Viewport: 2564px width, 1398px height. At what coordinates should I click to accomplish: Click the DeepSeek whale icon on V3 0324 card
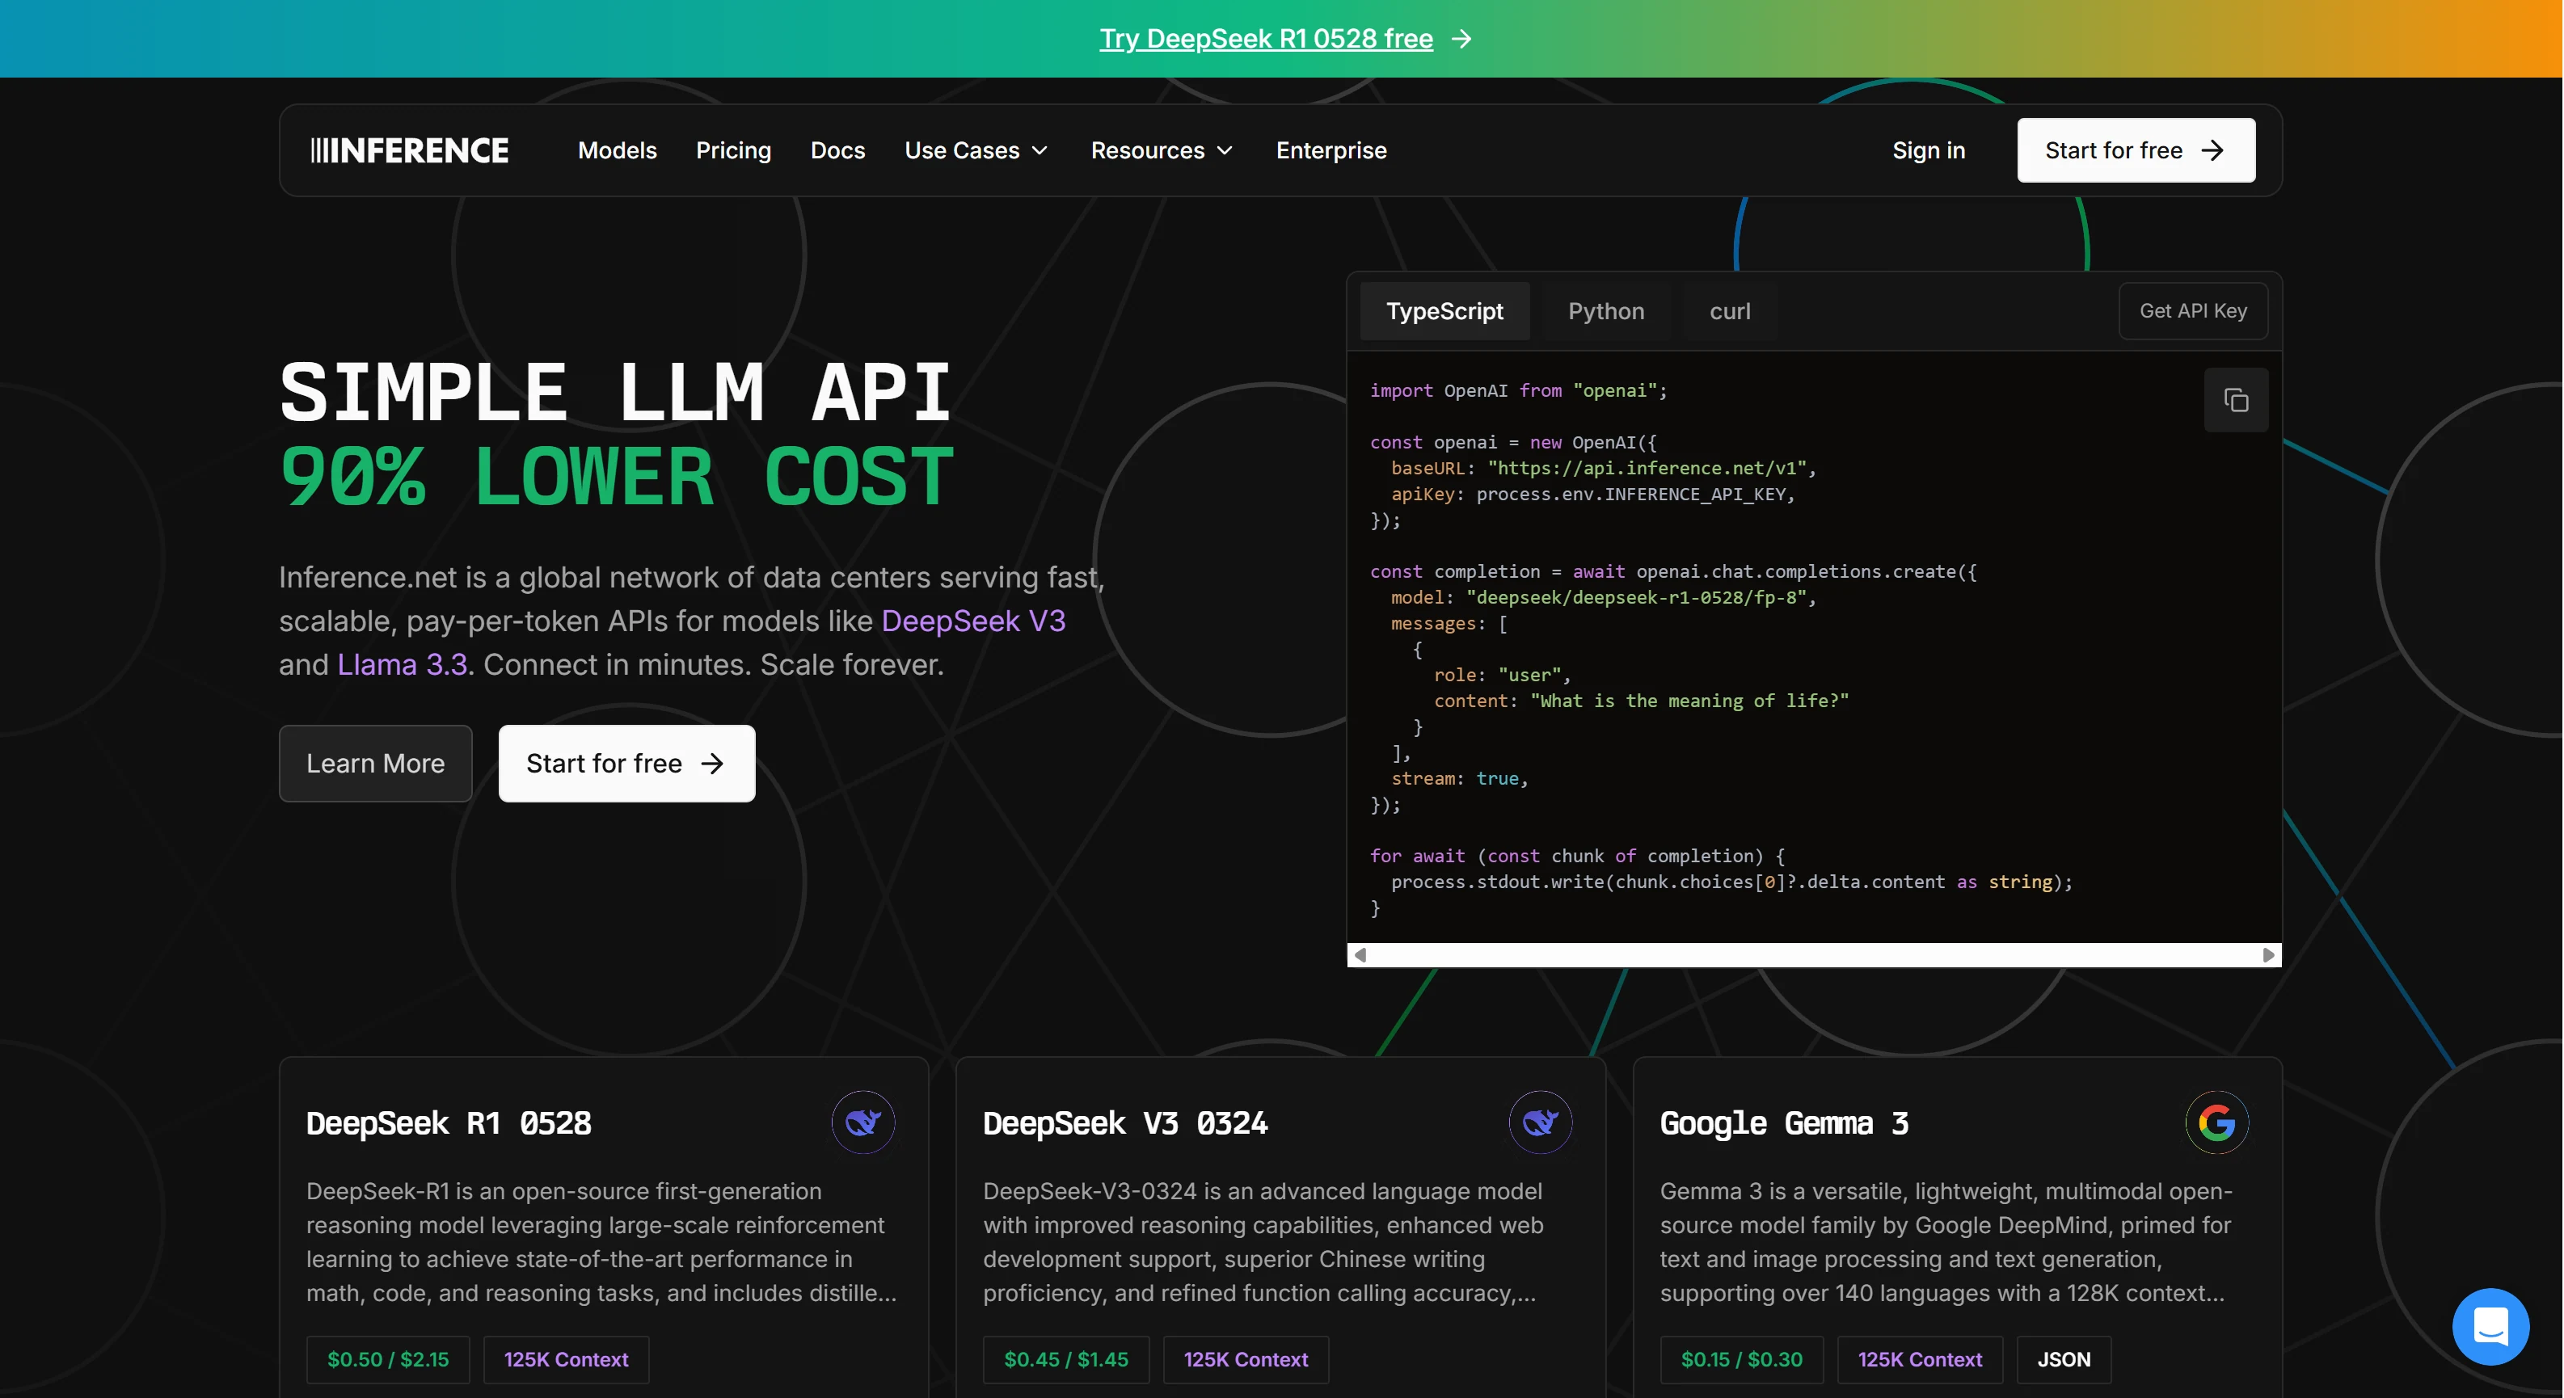click(1540, 1122)
